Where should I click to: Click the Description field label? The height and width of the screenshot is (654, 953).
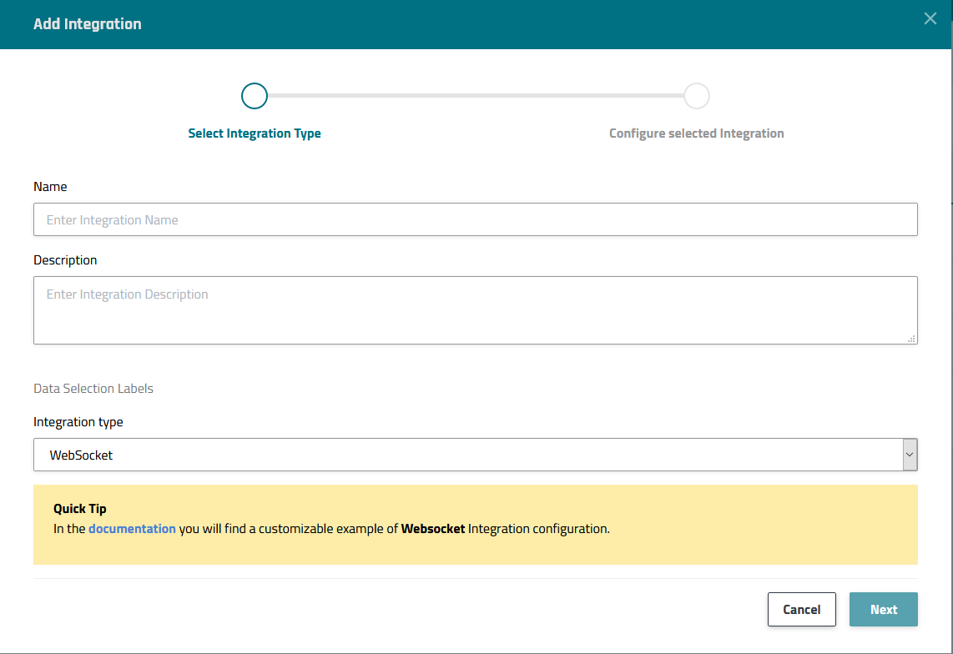[x=65, y=260]
